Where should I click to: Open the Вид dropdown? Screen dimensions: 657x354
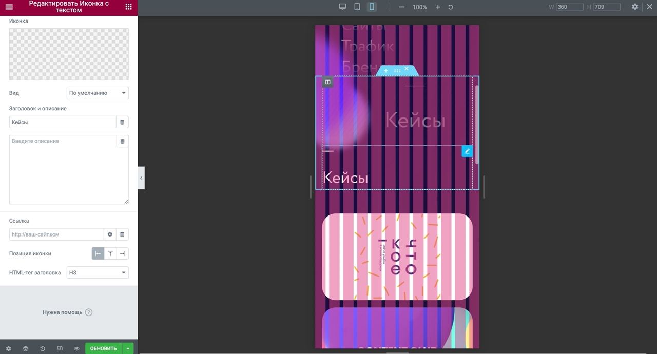(x=98, y=93)
